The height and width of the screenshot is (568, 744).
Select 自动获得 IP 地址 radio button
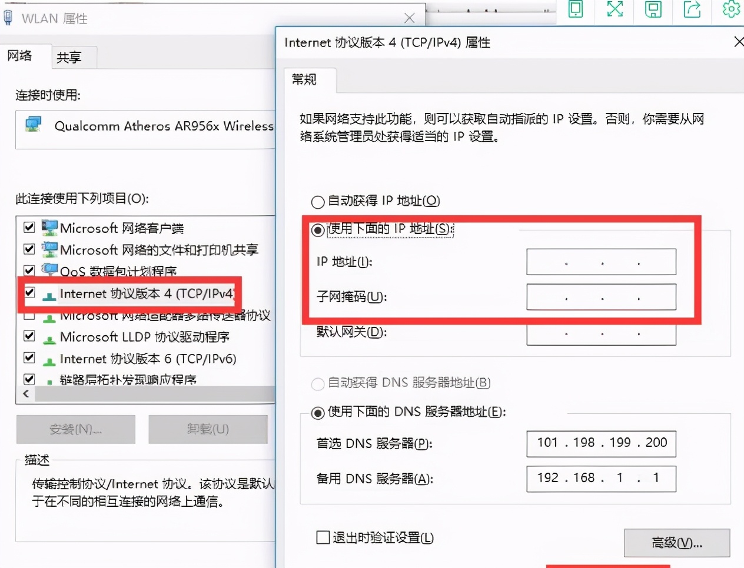click(x=317, y=201)
